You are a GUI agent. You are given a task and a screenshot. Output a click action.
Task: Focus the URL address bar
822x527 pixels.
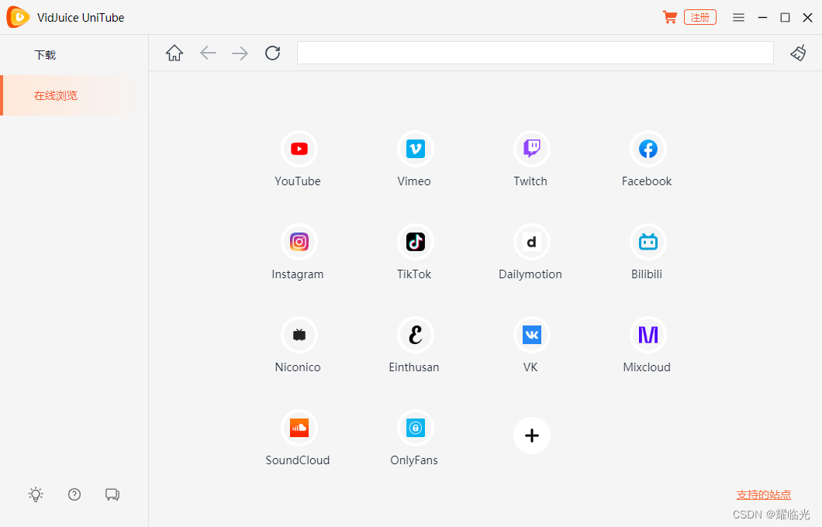(535, 53)
